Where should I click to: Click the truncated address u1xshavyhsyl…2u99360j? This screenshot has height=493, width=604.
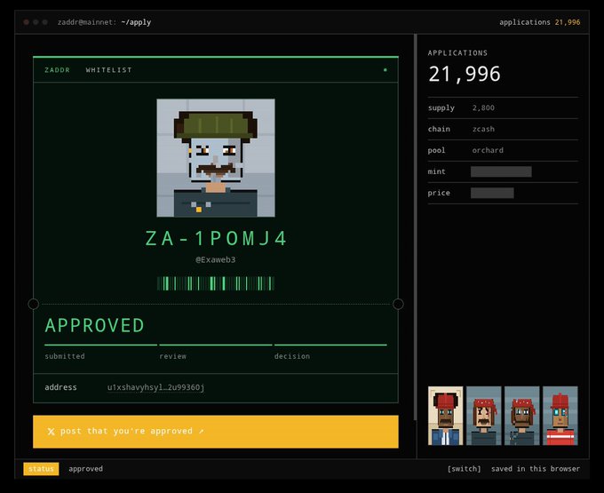click(x=155, y=387)
